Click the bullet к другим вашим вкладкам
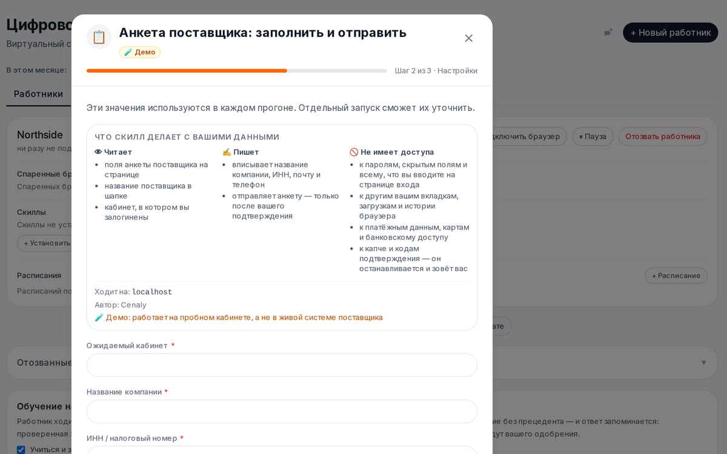This screenshot has width=727, height=454. coord(409,206)
